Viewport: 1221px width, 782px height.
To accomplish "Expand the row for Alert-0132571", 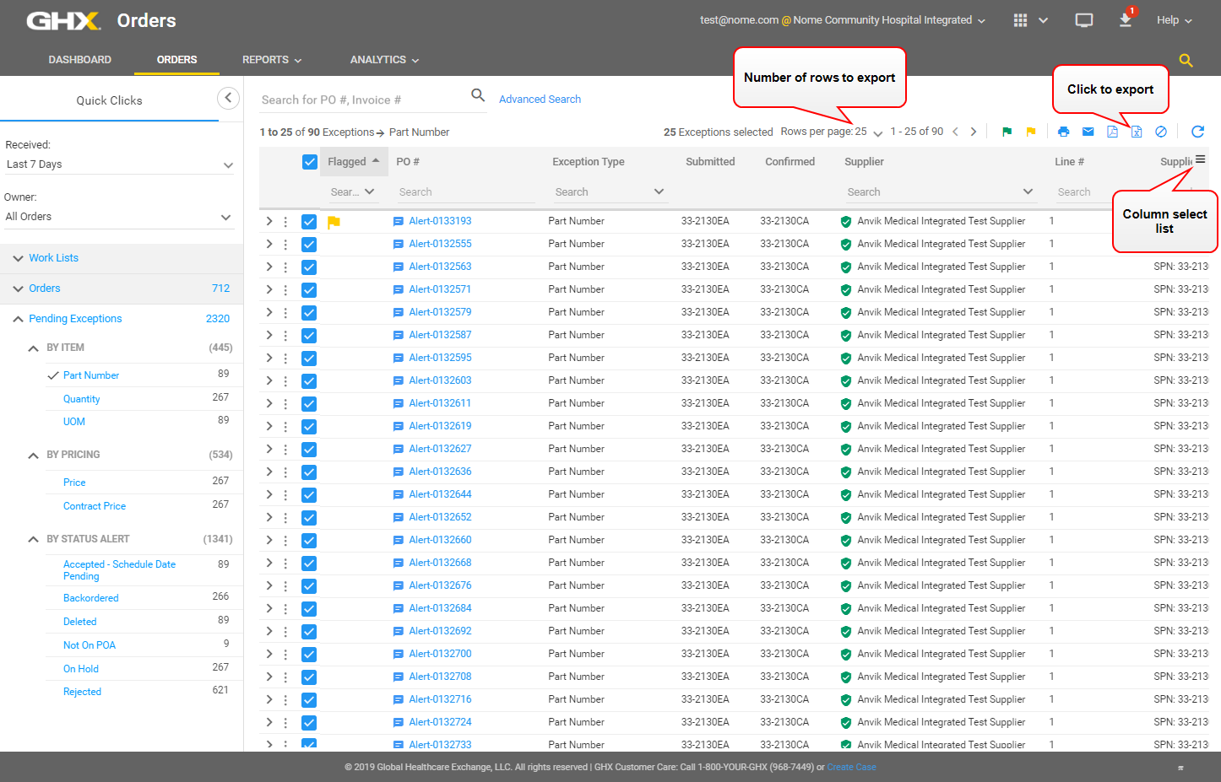I will [269, 289].
